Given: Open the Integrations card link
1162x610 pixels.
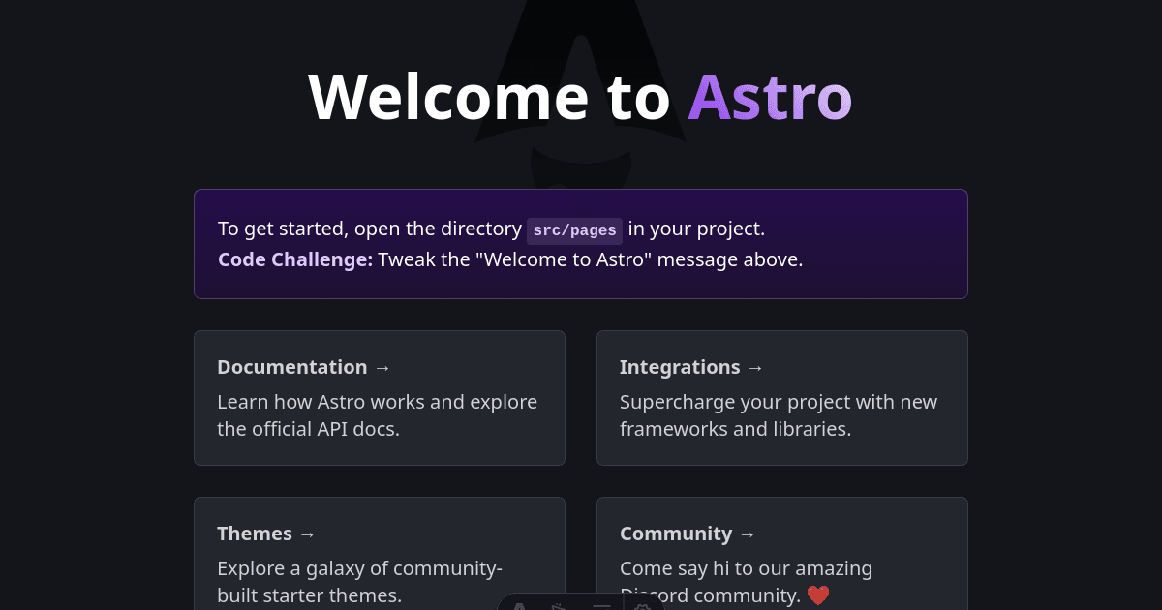Looking at the screenshot, I should [782, 397].
